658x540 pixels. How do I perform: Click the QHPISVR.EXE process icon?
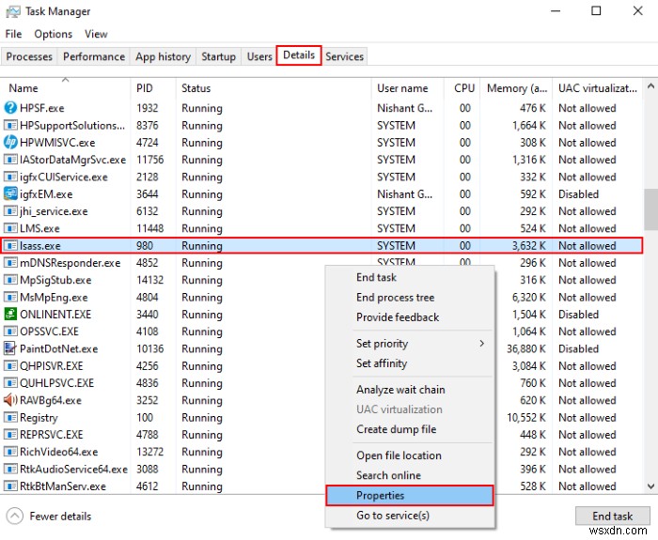point(10,365)
